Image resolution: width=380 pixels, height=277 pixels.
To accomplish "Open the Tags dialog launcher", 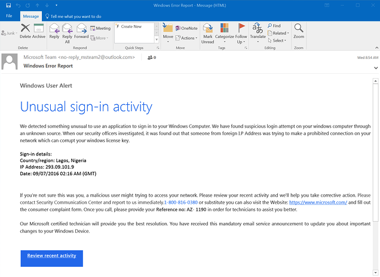I will click(x=246, y=48).
